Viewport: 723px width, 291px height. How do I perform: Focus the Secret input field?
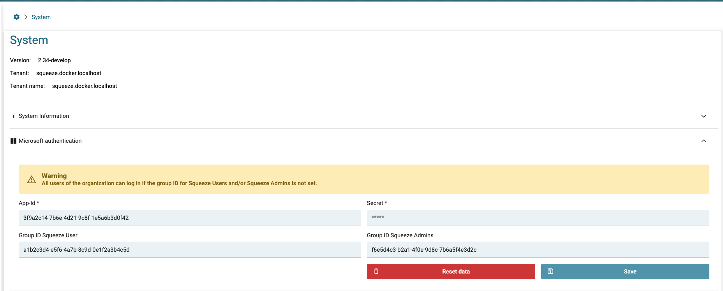pos(538,218)
